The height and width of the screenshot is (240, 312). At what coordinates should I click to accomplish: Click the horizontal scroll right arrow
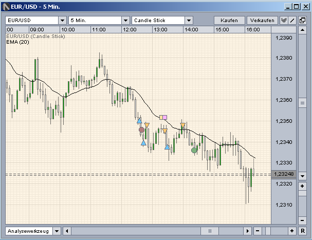[248, 231]
